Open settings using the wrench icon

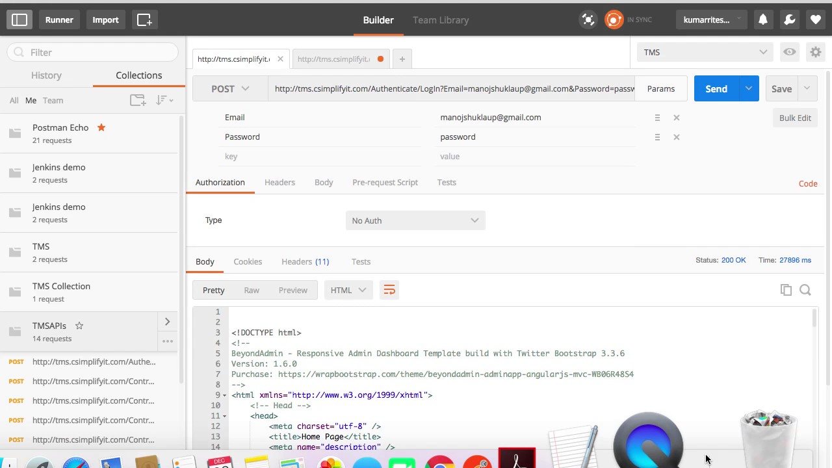790,20
